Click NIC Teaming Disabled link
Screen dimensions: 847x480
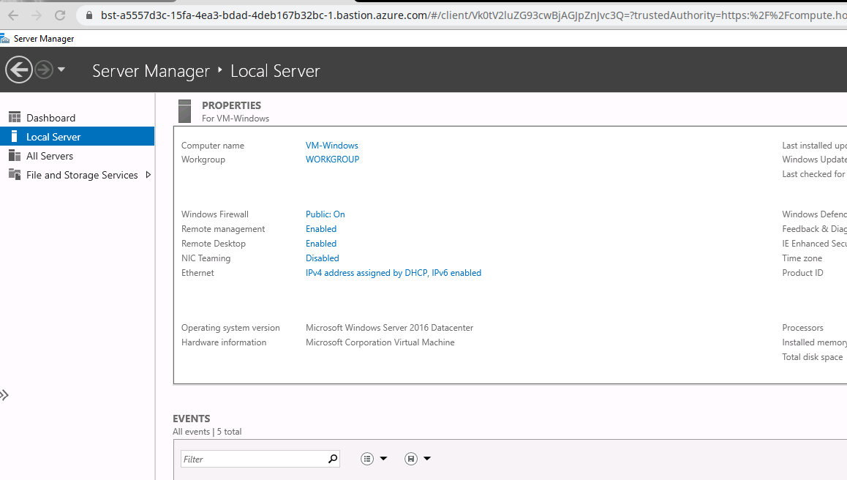323,258
